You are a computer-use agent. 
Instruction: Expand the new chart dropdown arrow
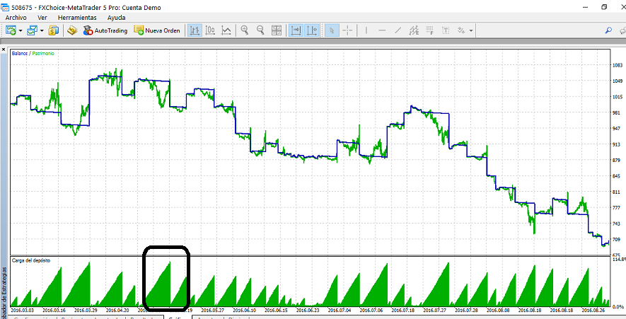[21, 30]
